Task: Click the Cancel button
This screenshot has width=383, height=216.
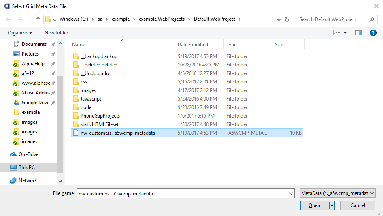Action: [358, 205]
